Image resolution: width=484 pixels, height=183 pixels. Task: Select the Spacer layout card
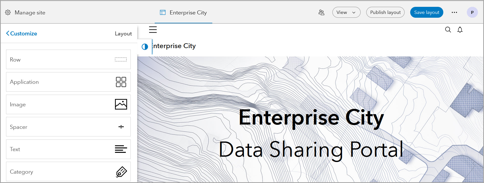coord(68,127)
